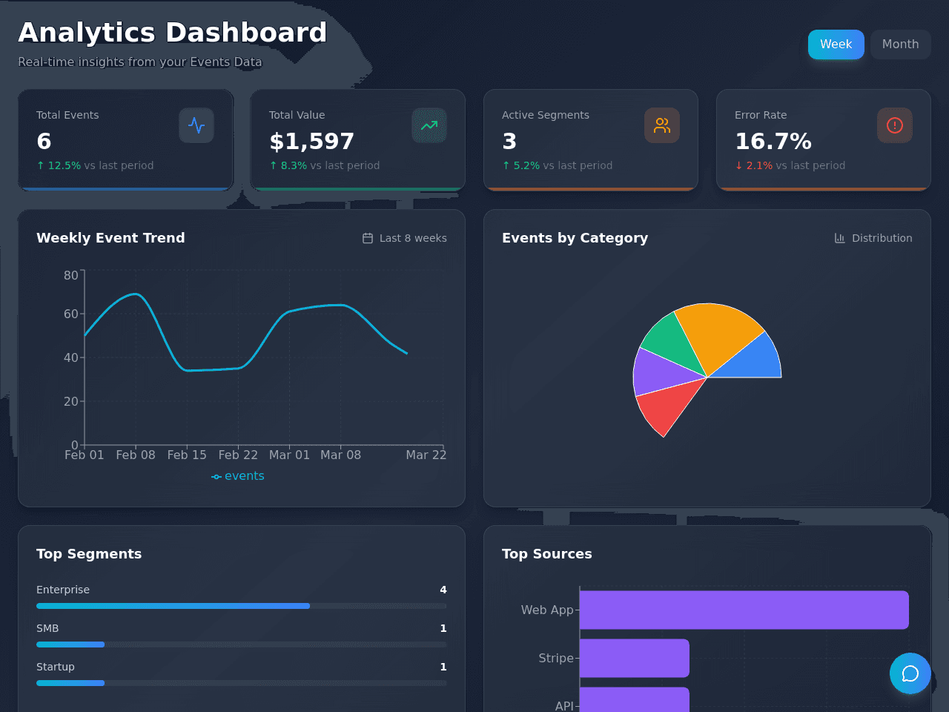Click the Feb 22 axis label
The width and height of the screenshot is (949, 712).
(238, 455)
